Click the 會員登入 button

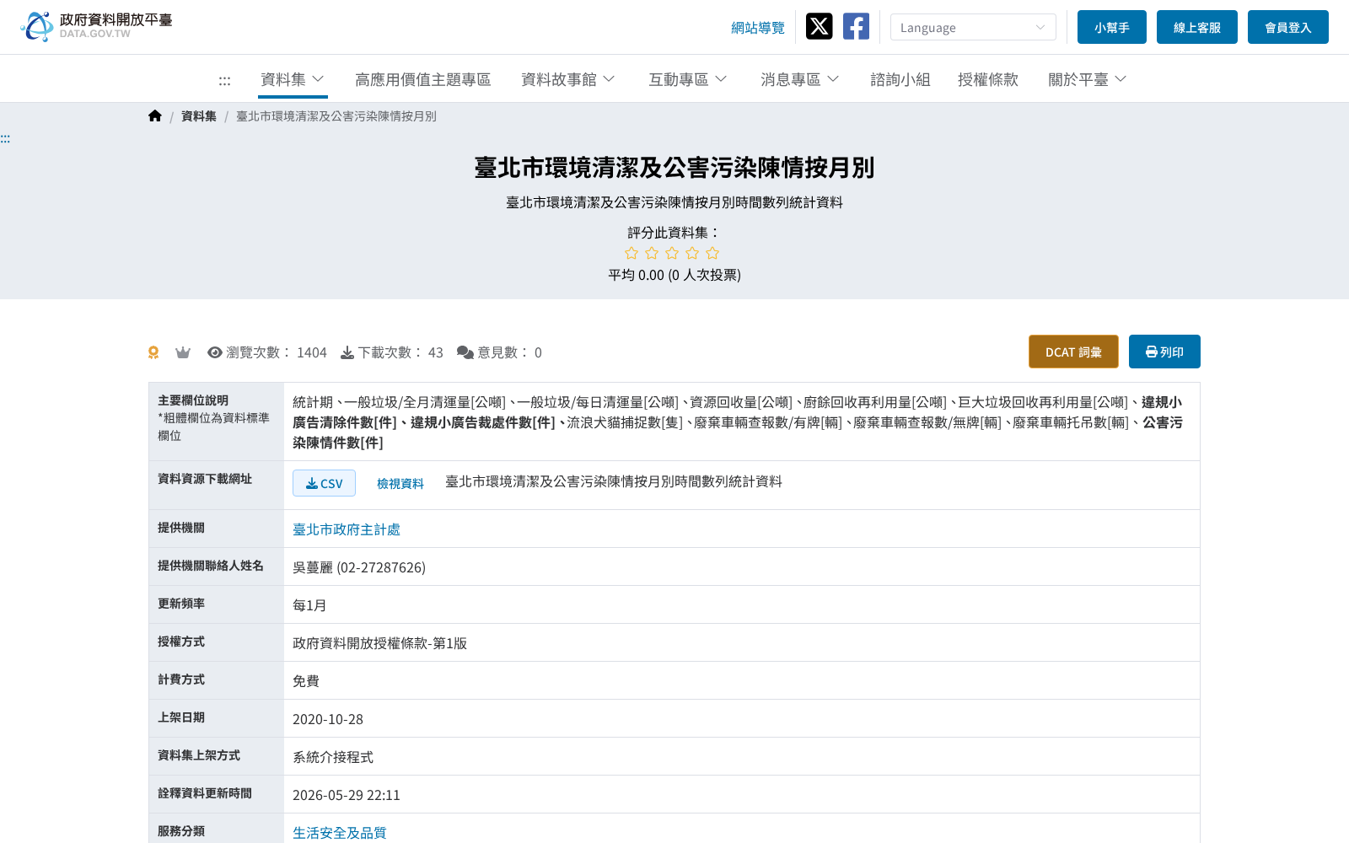pyautogui.click(x=1288, y=27)
